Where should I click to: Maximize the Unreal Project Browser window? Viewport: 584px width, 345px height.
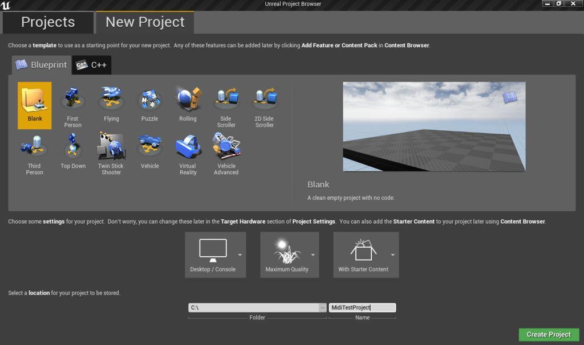click(559, 4)
